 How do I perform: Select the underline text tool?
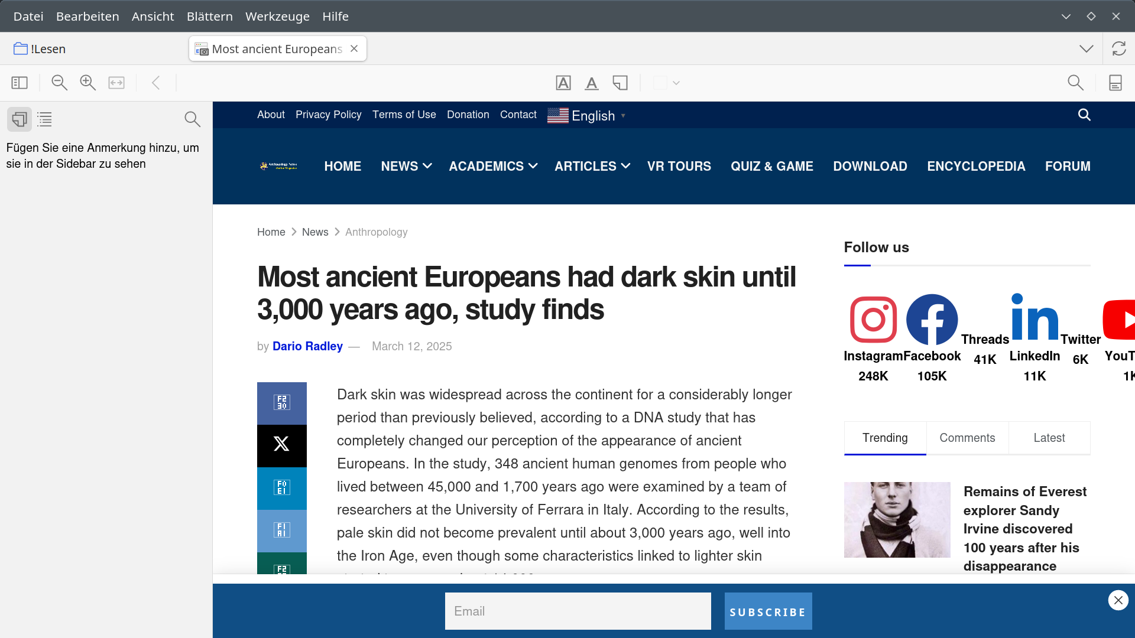pyautogui.click(x=592, y=83)
